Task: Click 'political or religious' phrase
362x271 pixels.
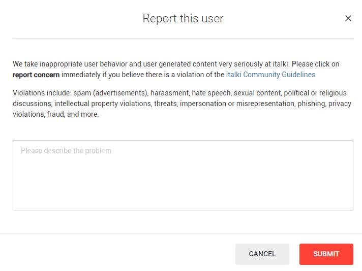Action: pyautogui.click(x=315, y=93)
